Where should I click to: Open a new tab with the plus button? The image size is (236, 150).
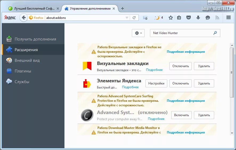pyautogui.click(x=123, y=9)
